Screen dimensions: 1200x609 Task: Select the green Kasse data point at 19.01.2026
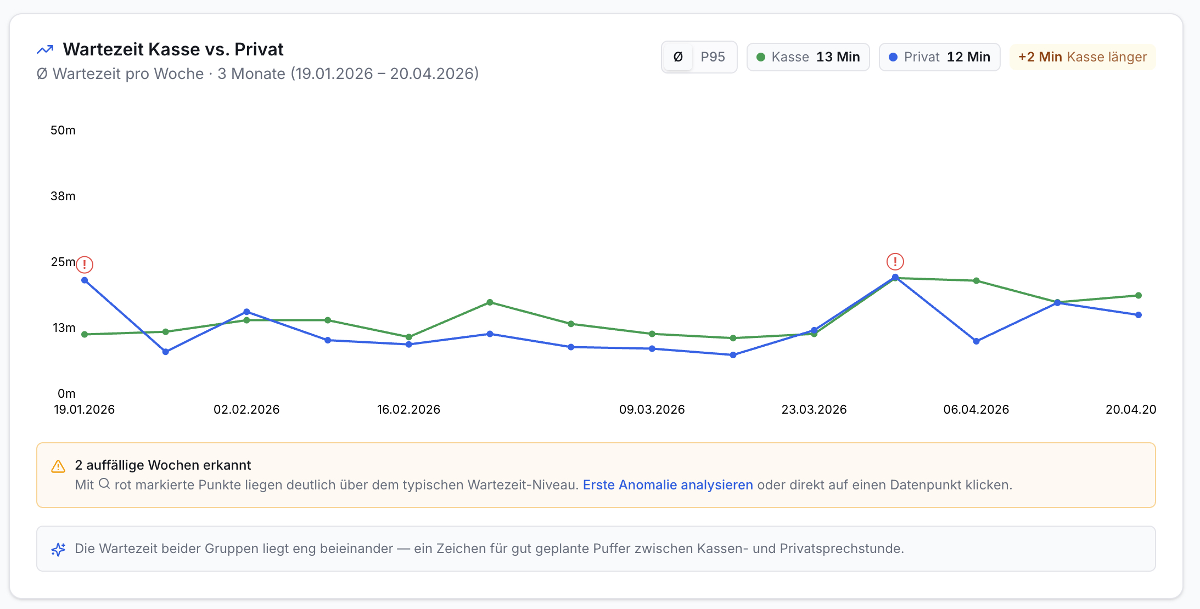[85, 334]
